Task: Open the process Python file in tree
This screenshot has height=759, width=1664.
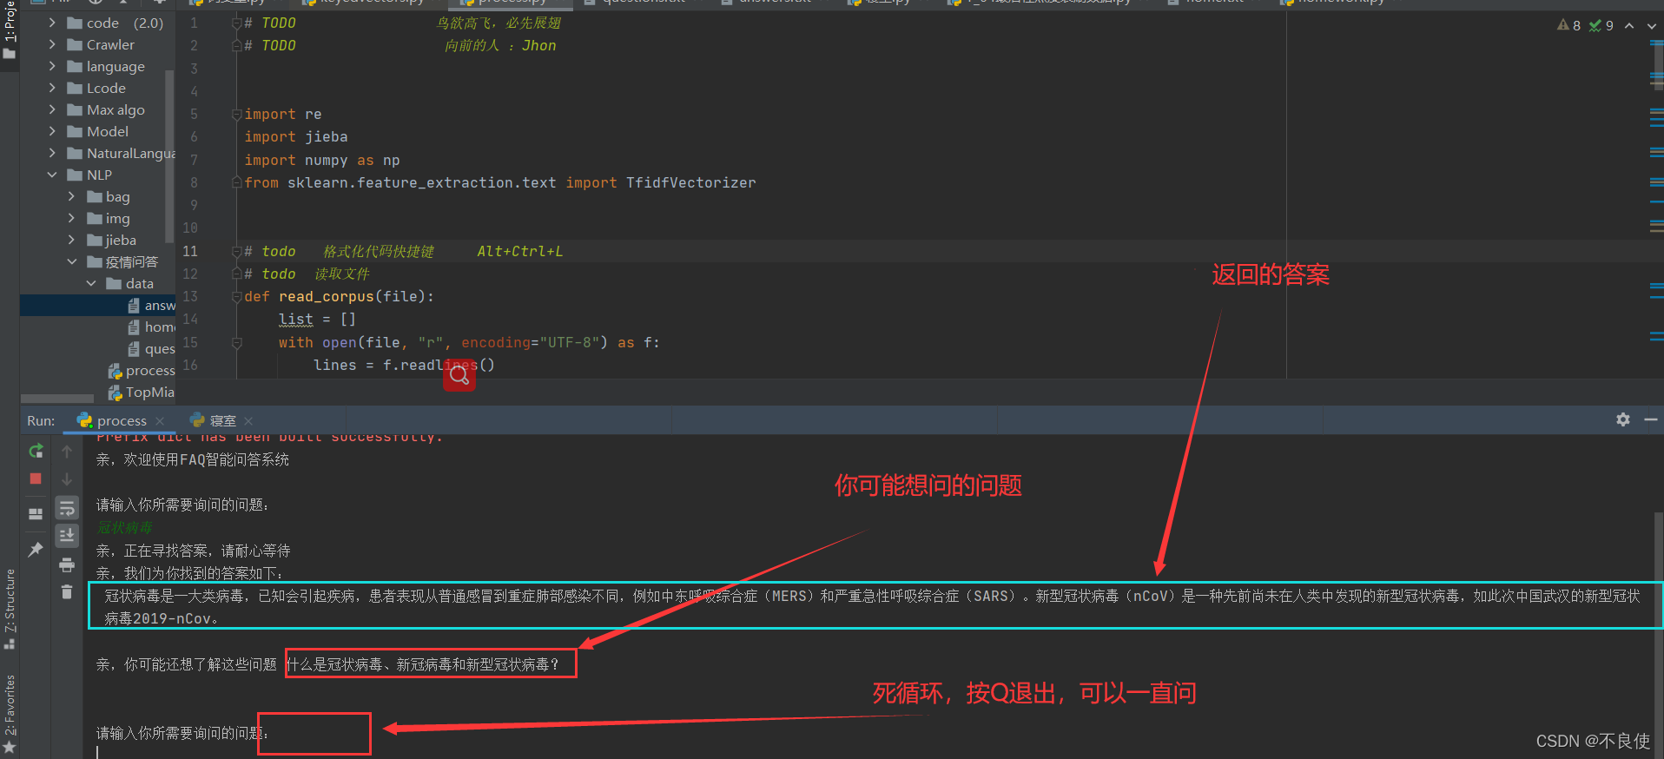Action: pos(142,371)
